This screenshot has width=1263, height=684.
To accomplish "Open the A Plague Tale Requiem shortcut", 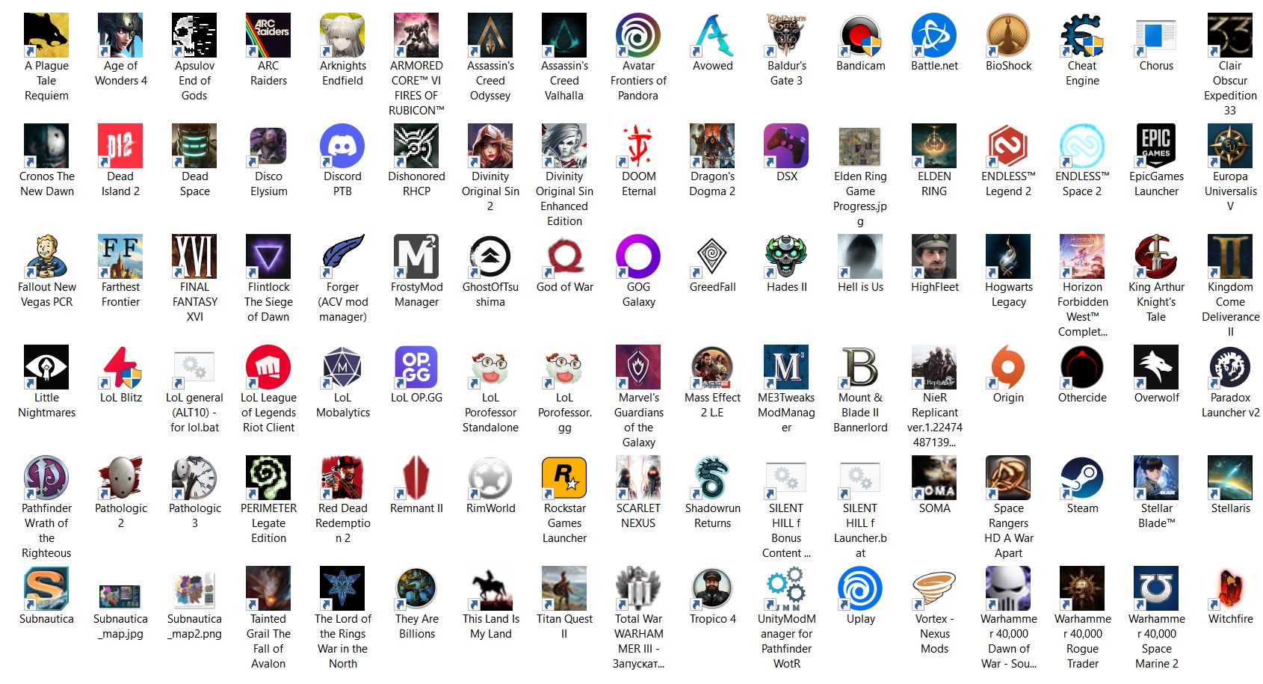I will [x=46, y=35].
